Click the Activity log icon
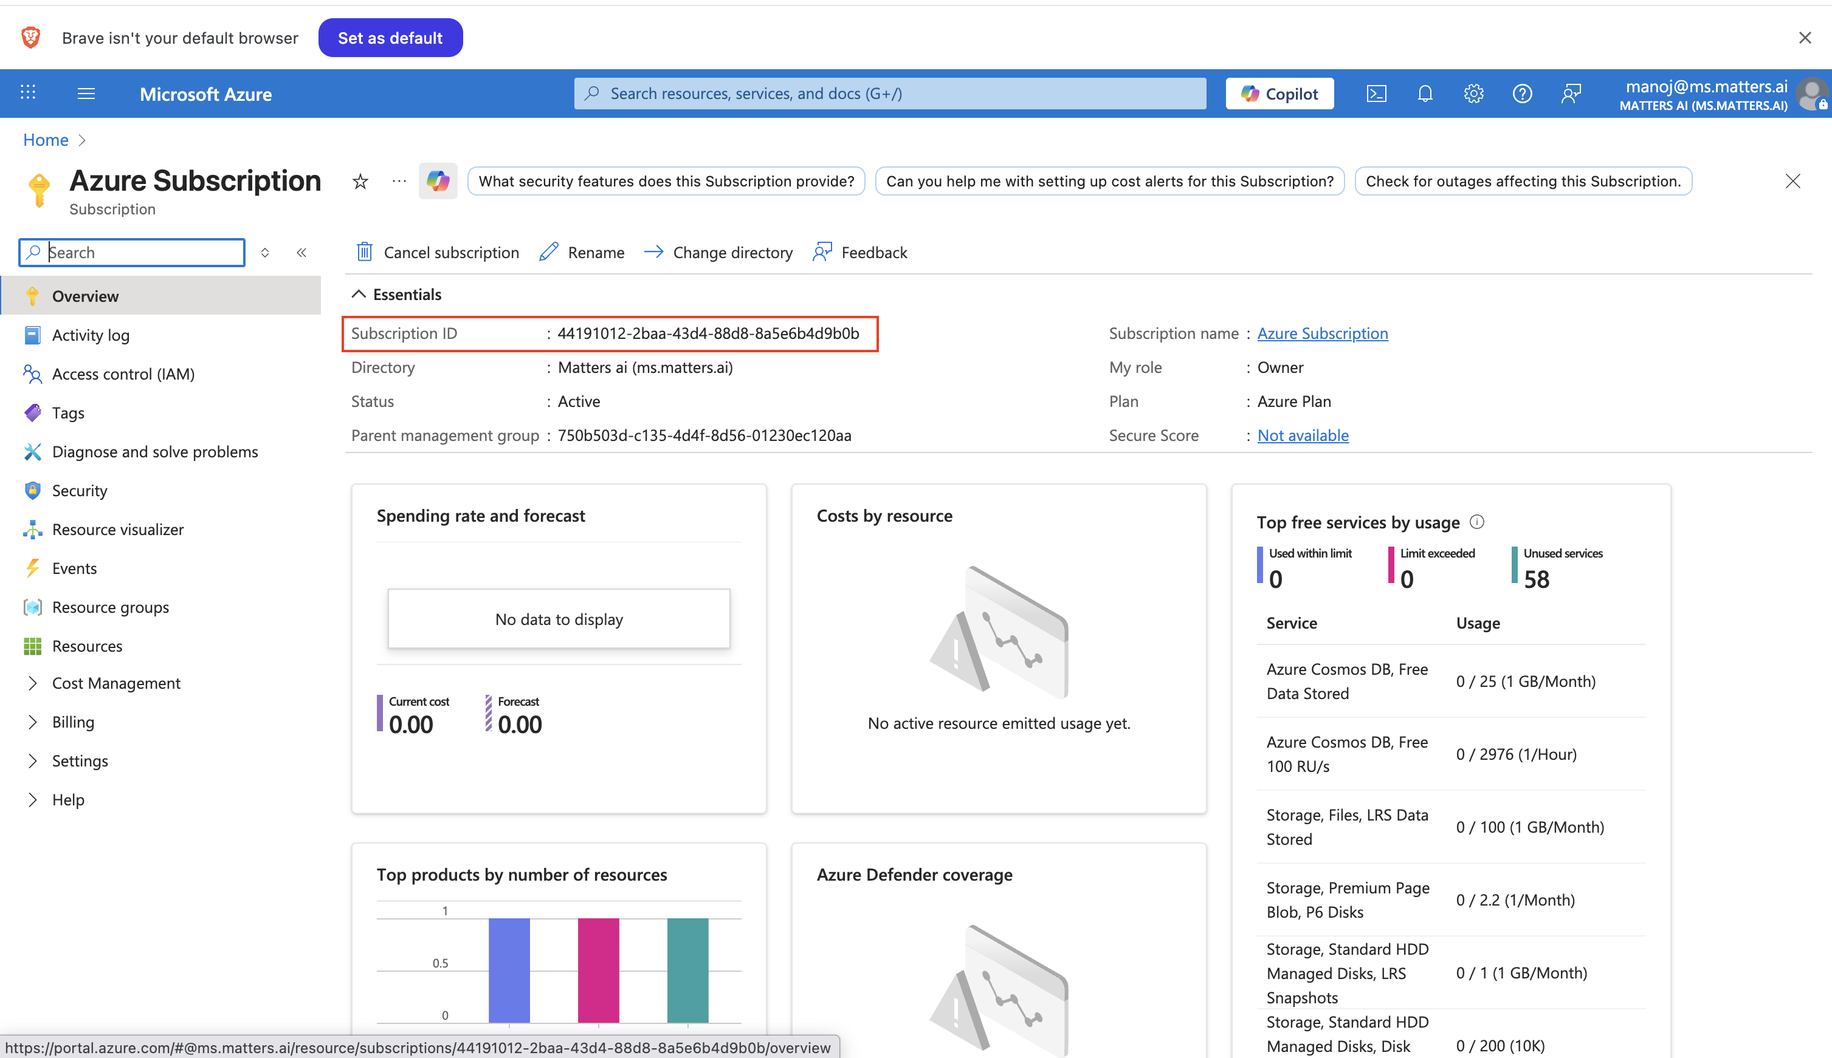 point(32,335)
